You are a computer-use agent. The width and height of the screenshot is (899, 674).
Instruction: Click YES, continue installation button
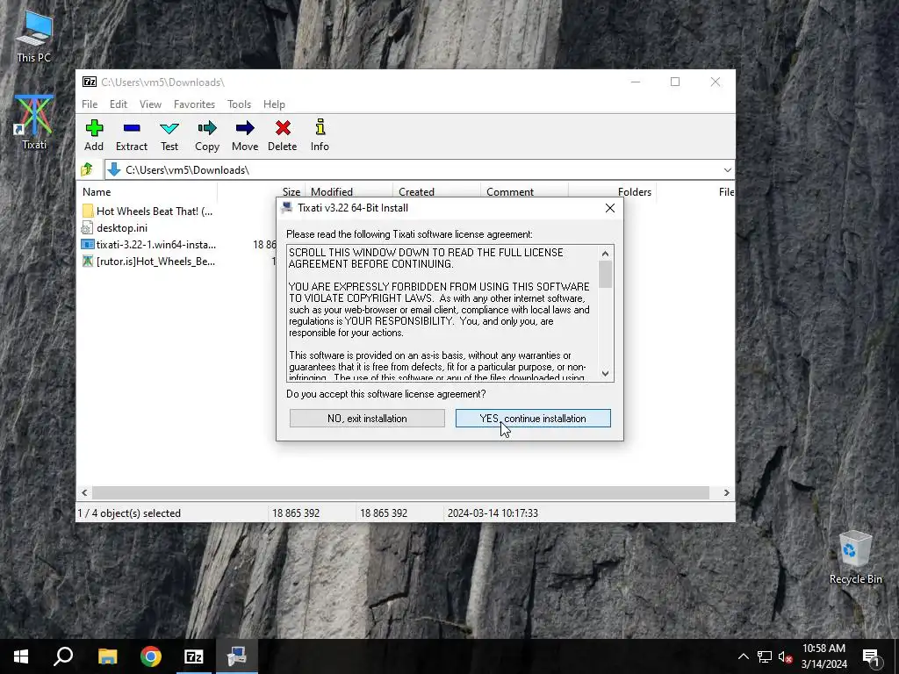point(533,419)
